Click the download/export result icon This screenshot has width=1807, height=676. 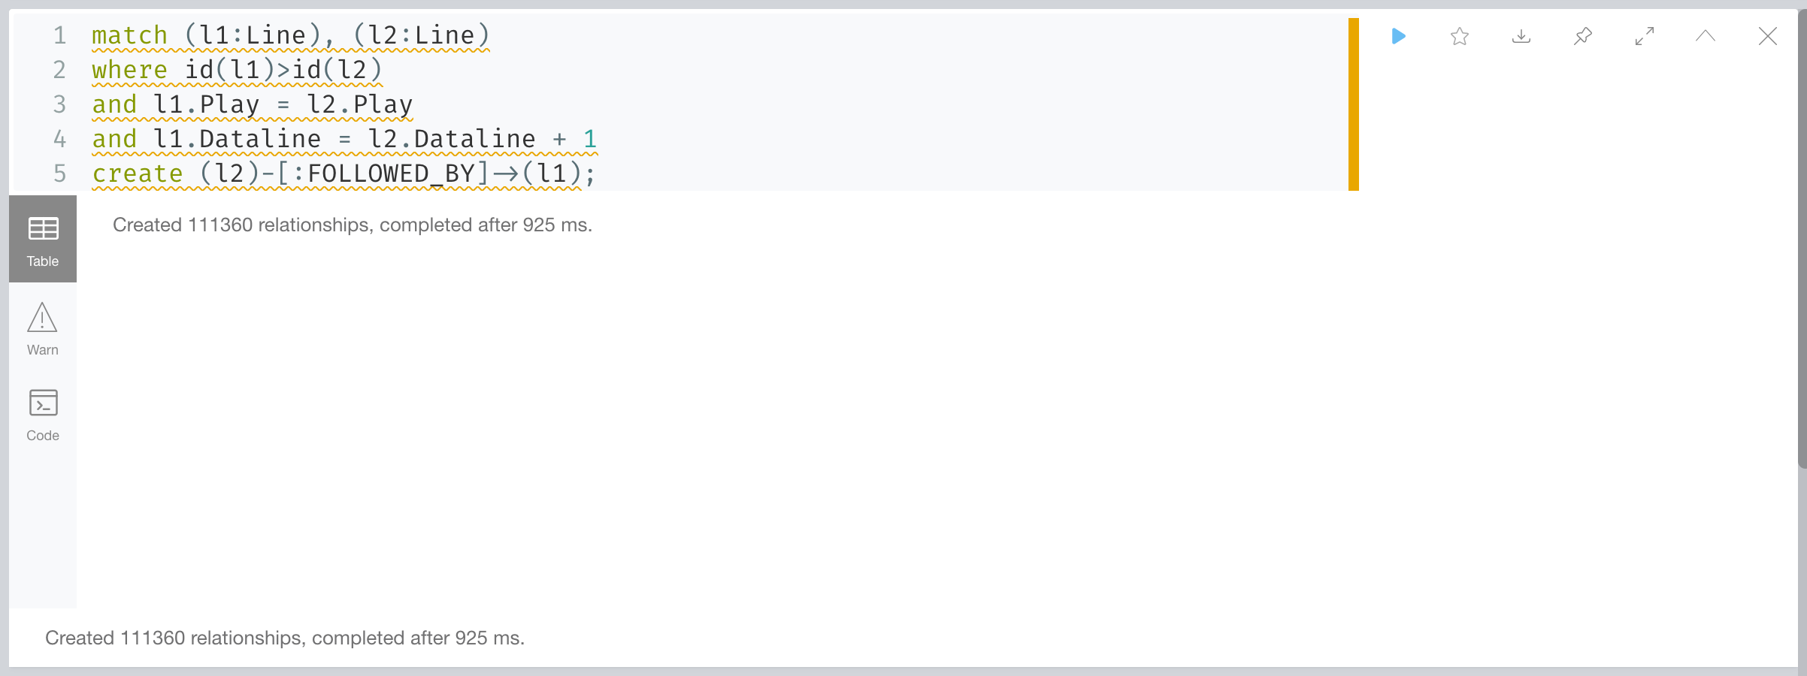[1521, 36]
